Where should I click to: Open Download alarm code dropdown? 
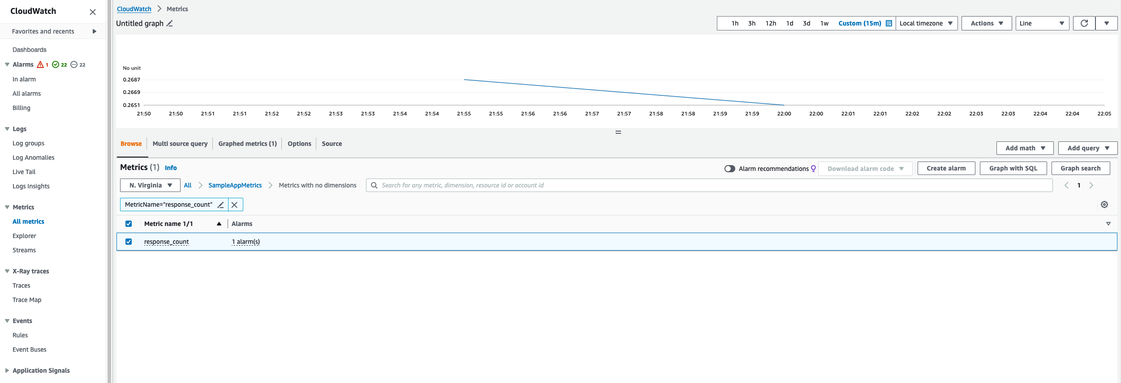[865, 169]
